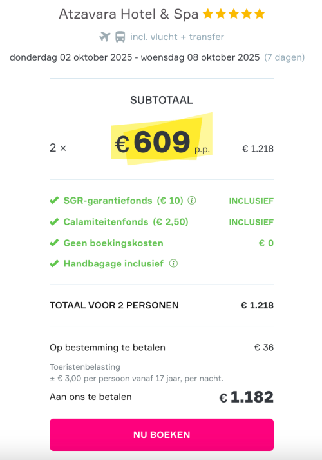Screen dimensions: 322x460
Task: Click the Calamiteitenfonds (€ 2,50) label
Action: tap(126, 222)
